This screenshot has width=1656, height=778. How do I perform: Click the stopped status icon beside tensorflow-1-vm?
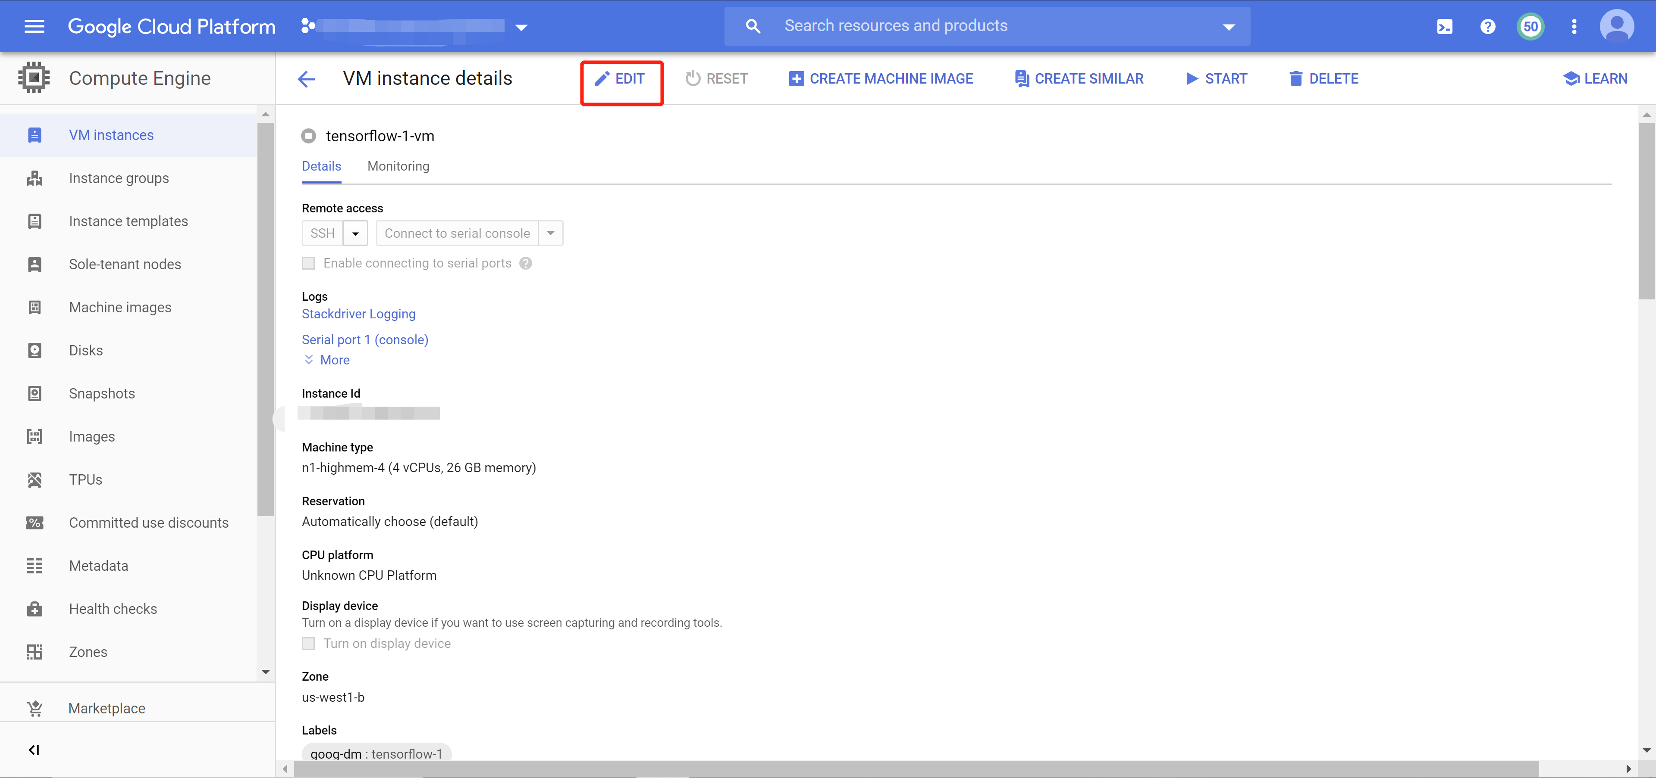[309, 136]
